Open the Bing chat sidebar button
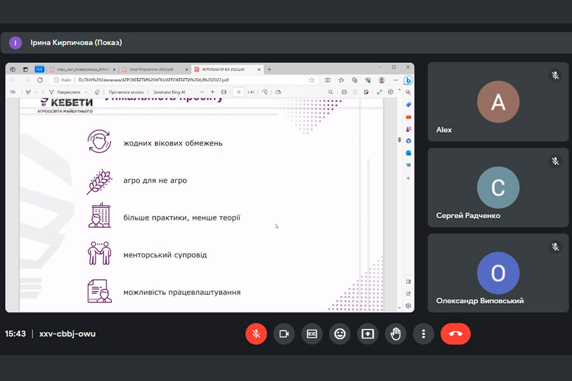 408,80
